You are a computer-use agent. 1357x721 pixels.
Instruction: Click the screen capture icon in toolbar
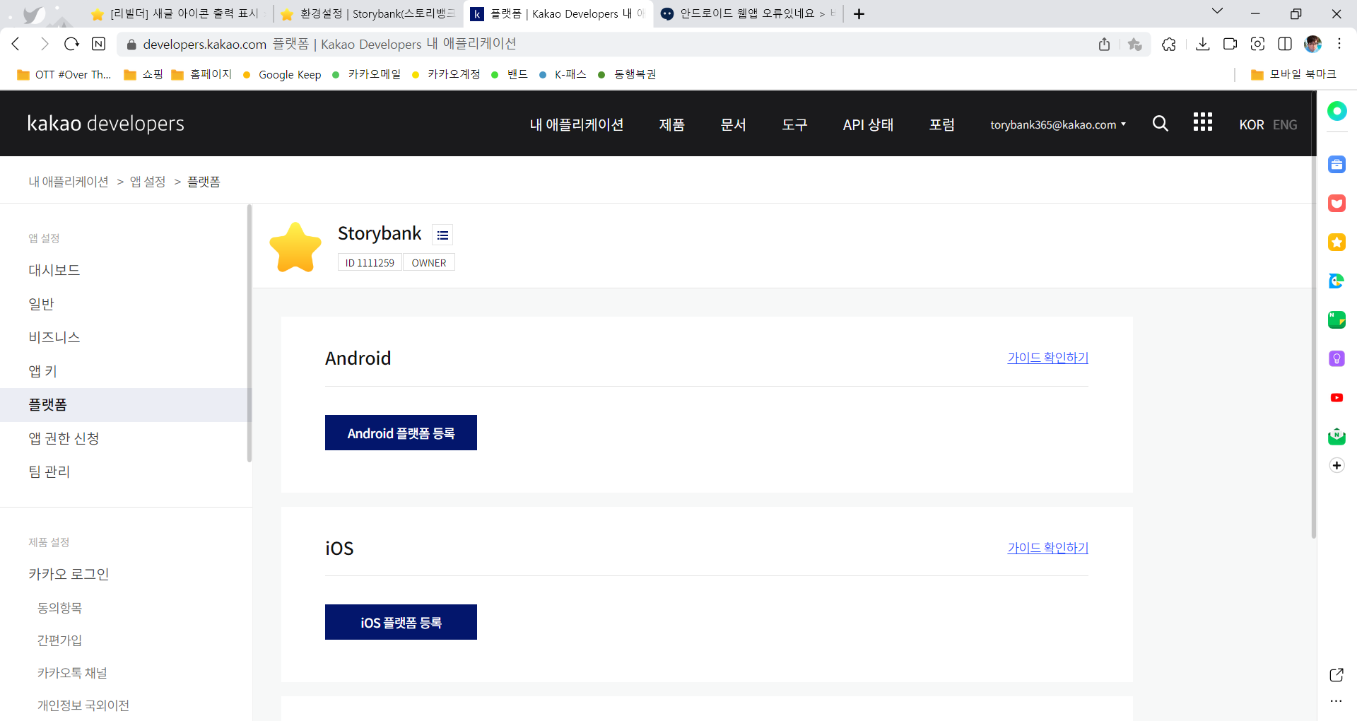(x=1257, y=44)
